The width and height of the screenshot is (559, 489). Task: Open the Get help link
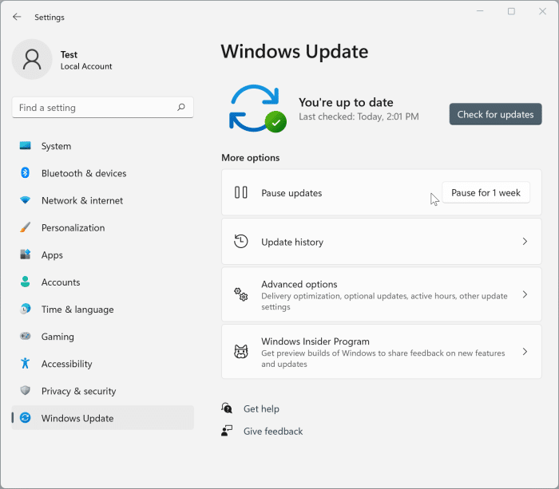click(x=261, y=408)
